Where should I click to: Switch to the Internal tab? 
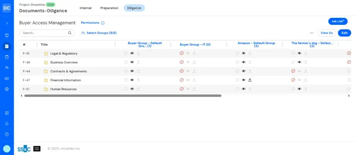[x=85, y=8]
